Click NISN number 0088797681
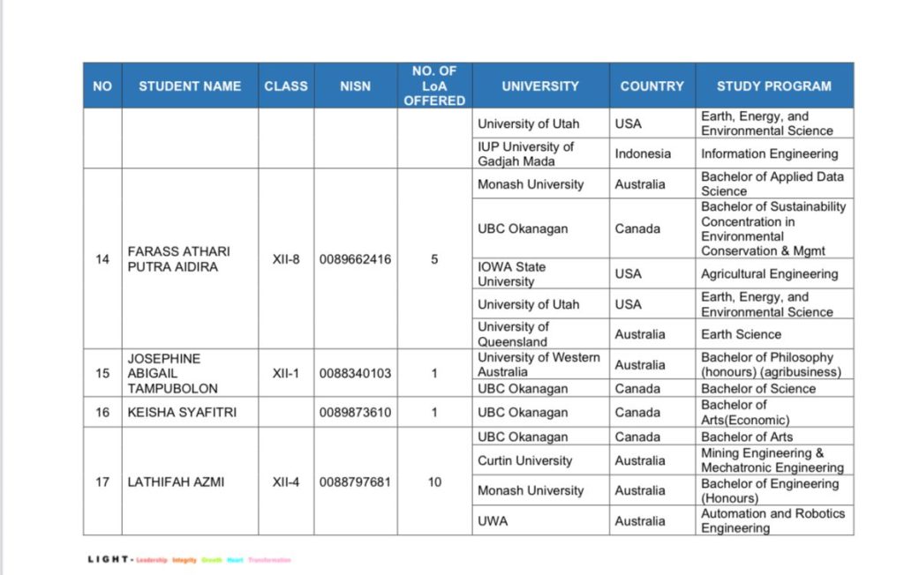This screenshot has width=904, height=575. pyautogui.click(x=355, y=482)
